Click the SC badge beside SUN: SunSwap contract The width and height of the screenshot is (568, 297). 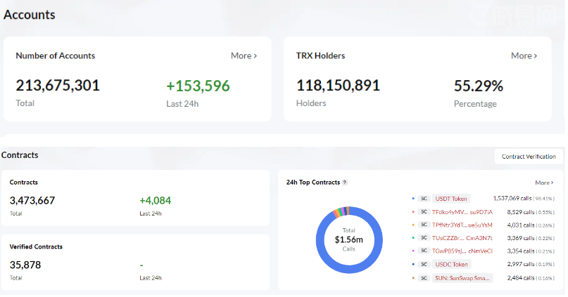(x=424, y=278)
